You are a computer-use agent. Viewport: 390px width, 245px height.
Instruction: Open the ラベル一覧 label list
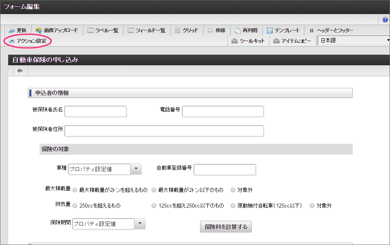[x=103, y=30]
